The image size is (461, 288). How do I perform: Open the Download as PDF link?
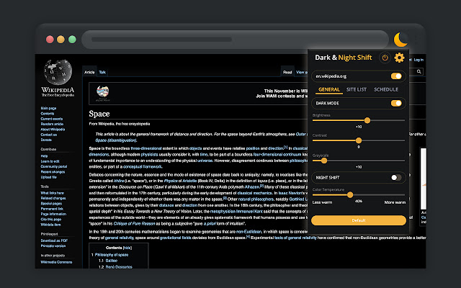coord(54,240)
